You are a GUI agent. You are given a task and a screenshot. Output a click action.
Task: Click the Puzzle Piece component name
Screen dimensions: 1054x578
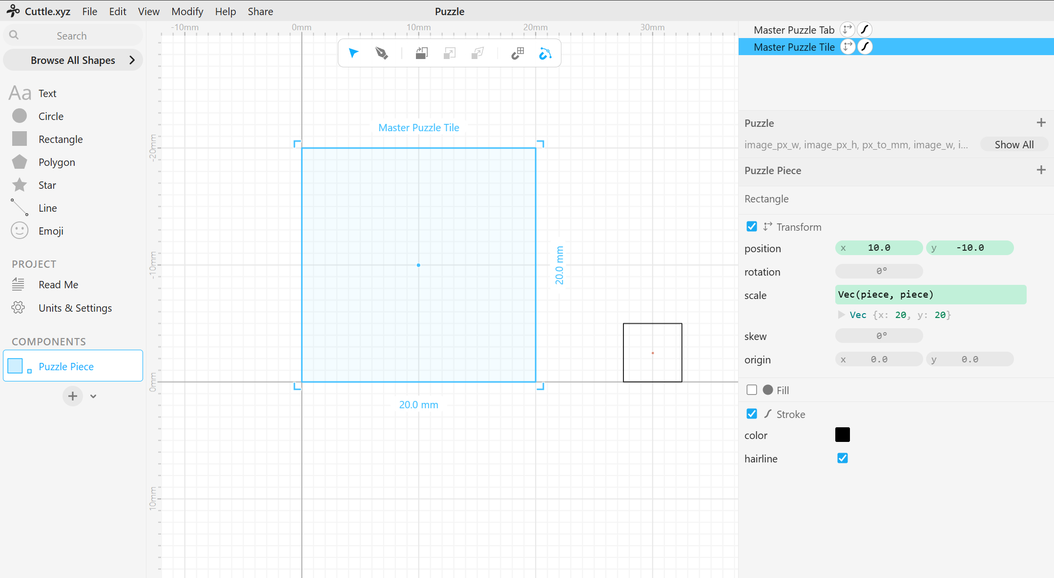click(x=66, y=366)
